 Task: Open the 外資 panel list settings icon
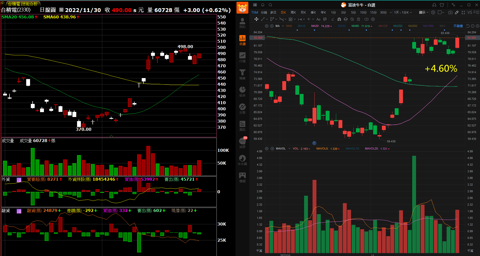19,180
